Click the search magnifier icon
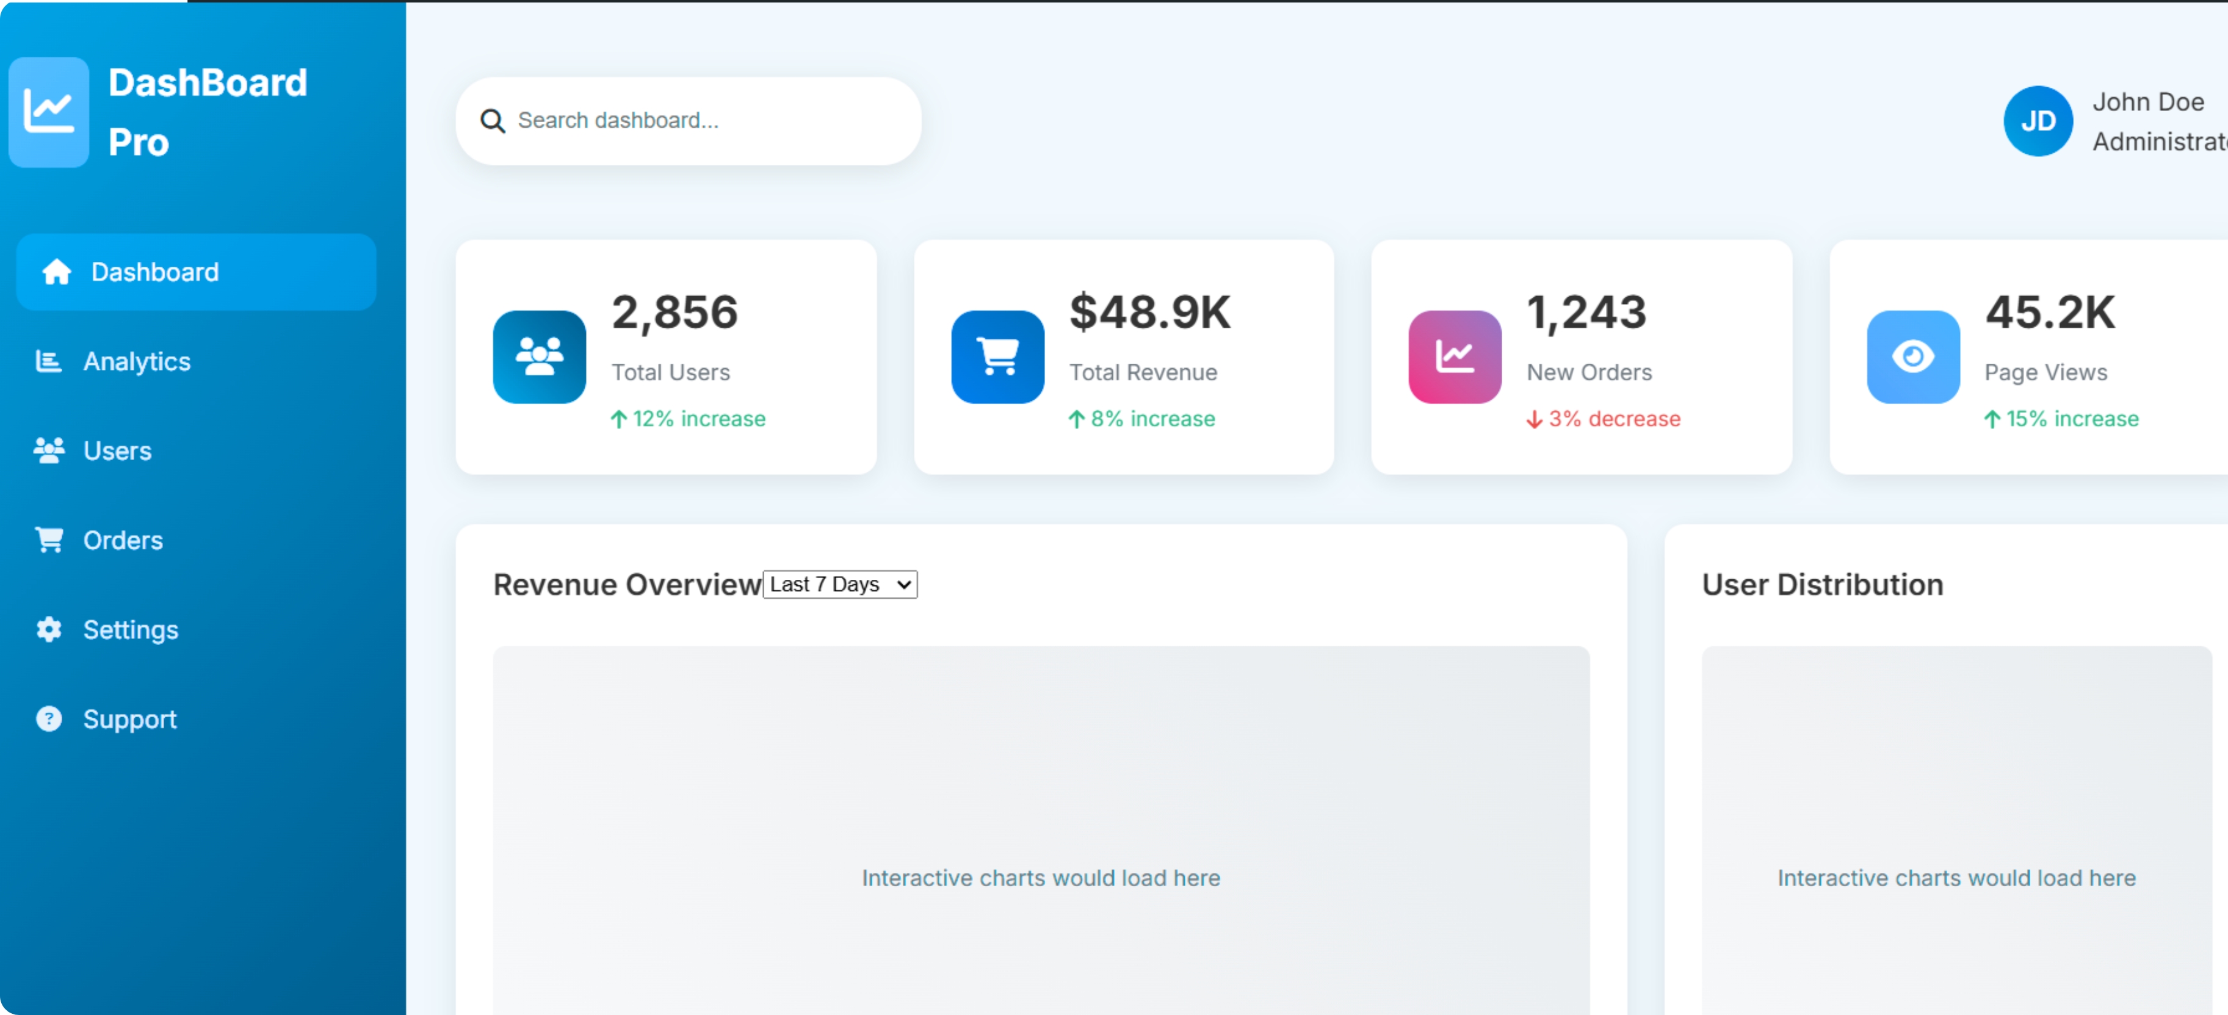This screenshot has height=1015, width=2228. click(x=492, y=121)
